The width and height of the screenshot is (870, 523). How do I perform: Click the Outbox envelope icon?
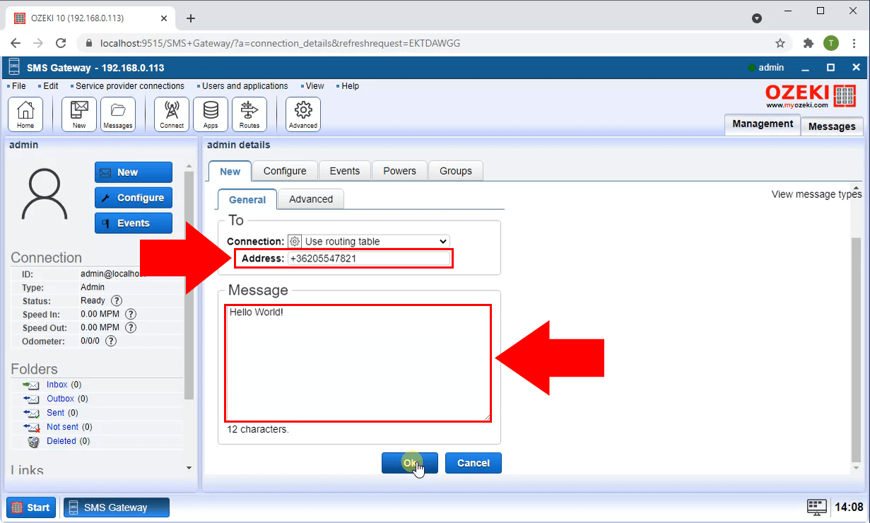pos(31,399)
